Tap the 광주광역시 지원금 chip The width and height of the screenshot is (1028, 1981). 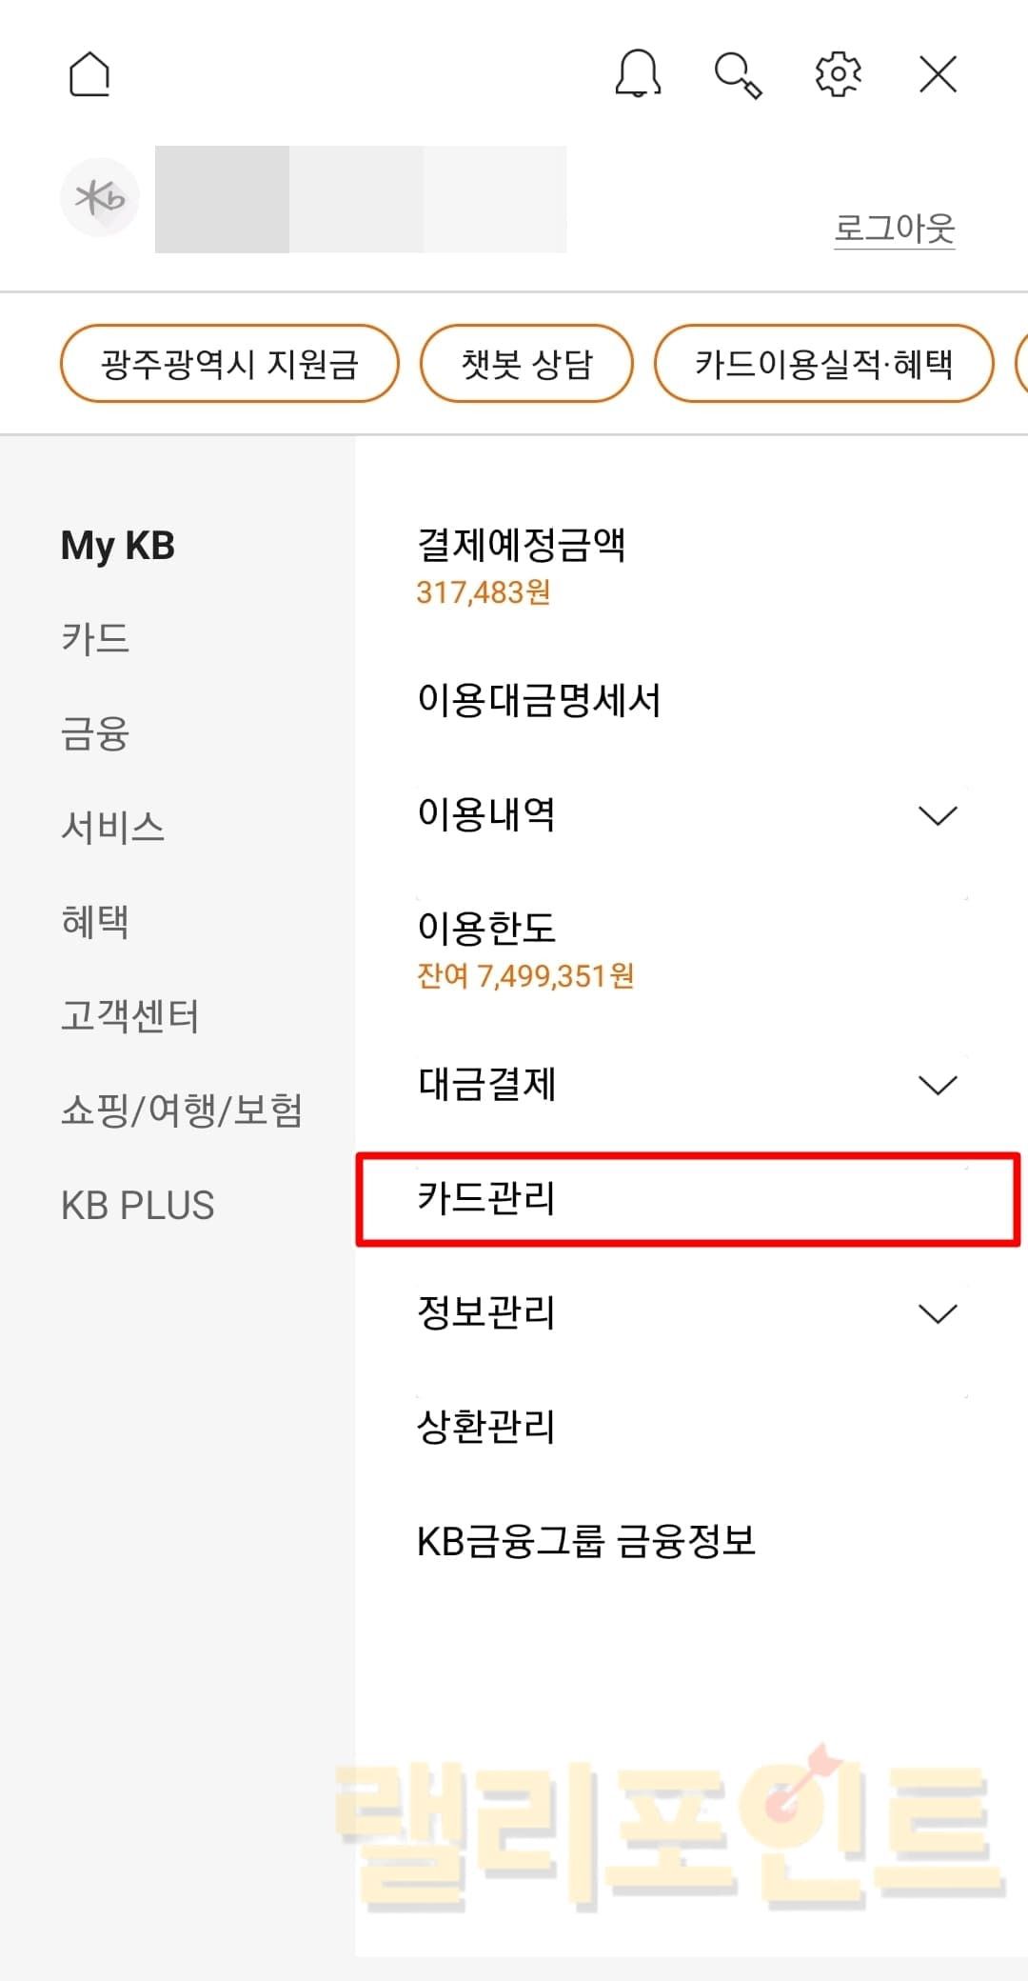tap(229, 364)
